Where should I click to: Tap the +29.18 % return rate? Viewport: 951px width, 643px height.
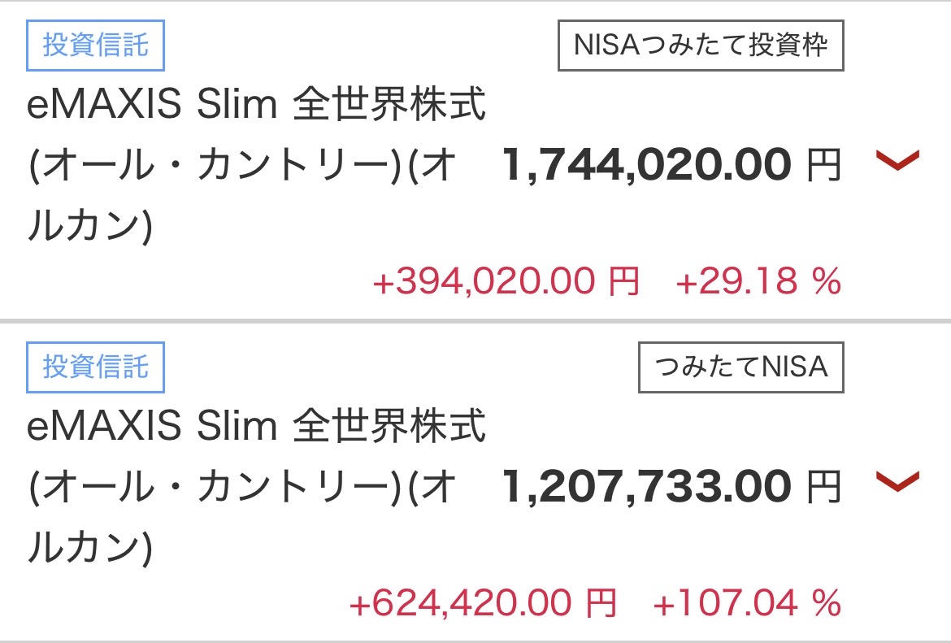(758, 283)
